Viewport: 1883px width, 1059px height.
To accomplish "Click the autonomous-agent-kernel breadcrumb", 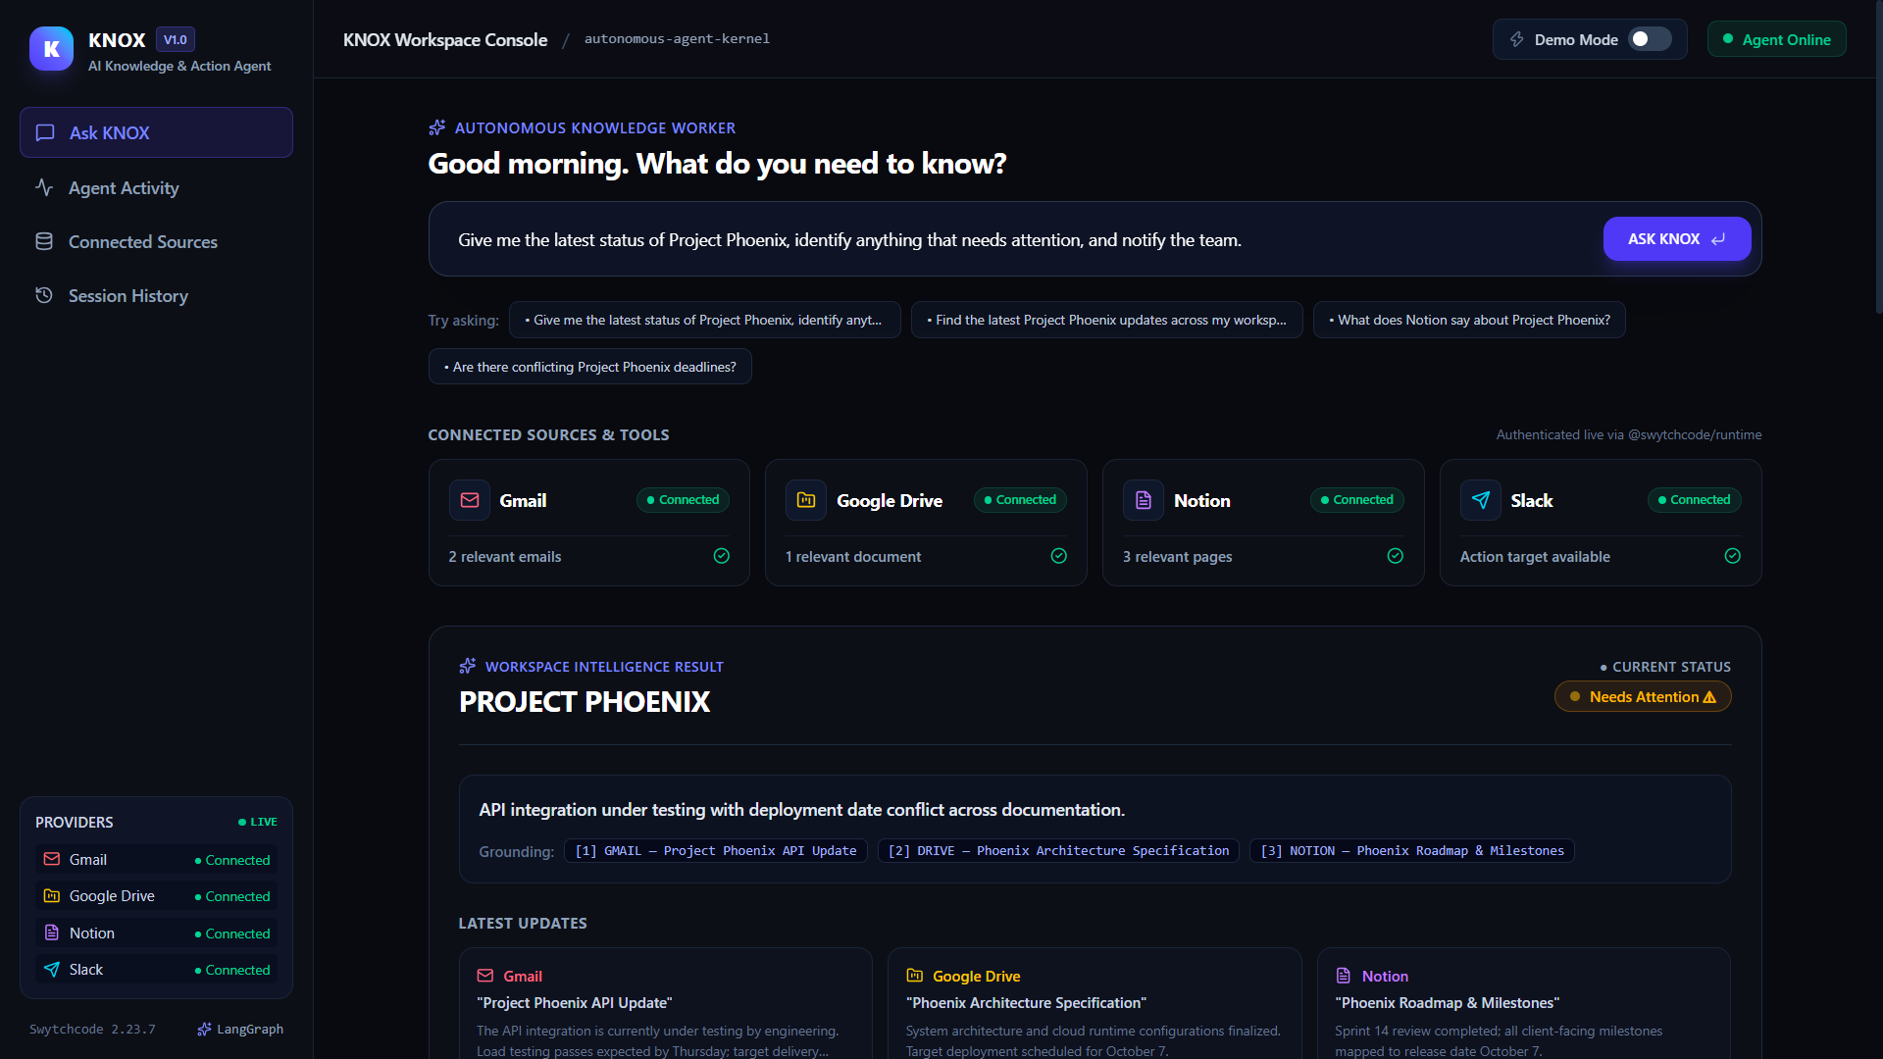I will [677, 39].
